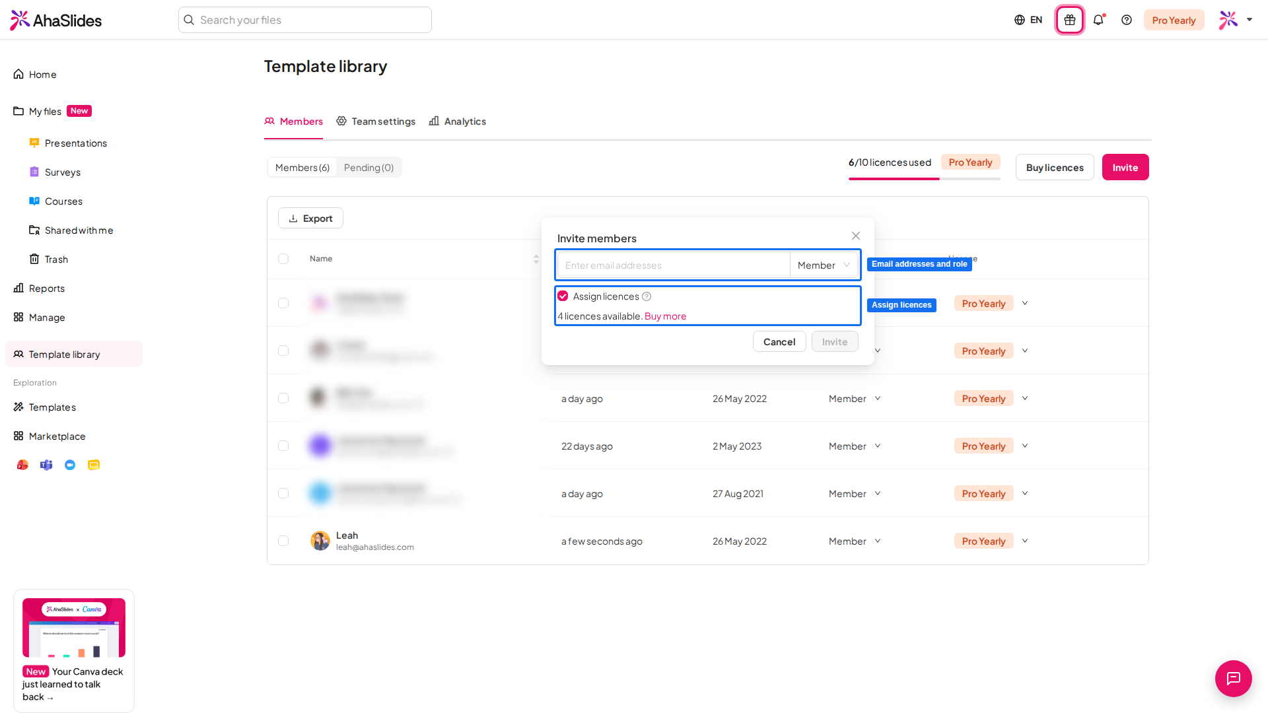Click the Assign licences info icon
The width and height of the screenshot is (1268, 713).
point(647,296)
